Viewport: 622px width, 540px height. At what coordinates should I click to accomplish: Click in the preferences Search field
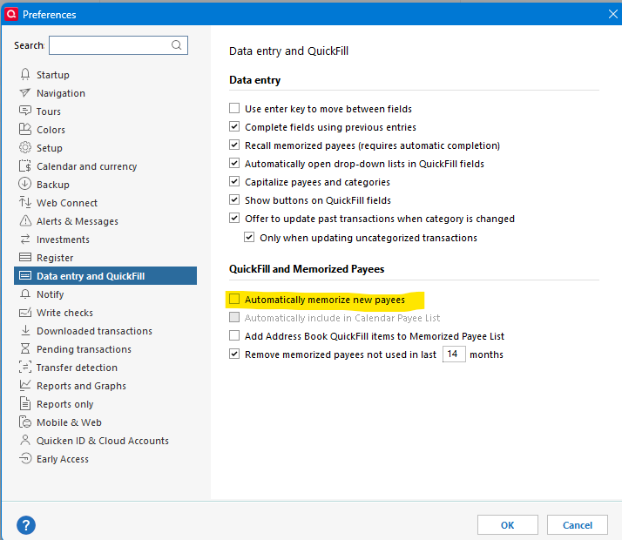point(118,45)
